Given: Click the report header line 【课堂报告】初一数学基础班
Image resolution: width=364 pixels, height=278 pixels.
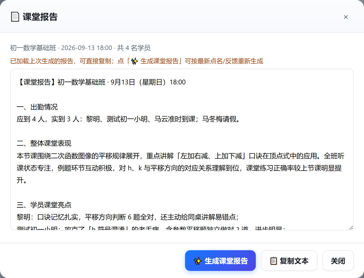Looking at the screenshot, I should pyautogui.click(x=101, y=82).
